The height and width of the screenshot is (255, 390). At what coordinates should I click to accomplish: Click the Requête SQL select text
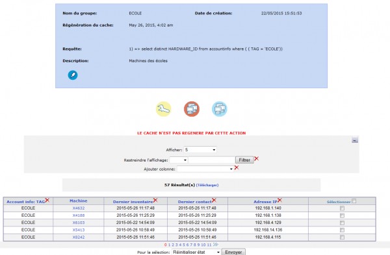(205, 49)
